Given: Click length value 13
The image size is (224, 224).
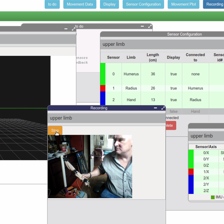Looking at the screenshot, I should tap(153, 100).
